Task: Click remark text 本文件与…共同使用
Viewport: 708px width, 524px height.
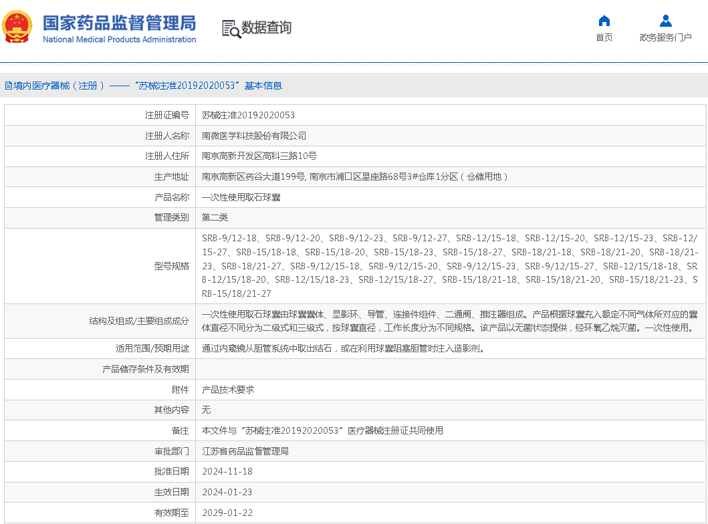Action: [x=322, y=430]
